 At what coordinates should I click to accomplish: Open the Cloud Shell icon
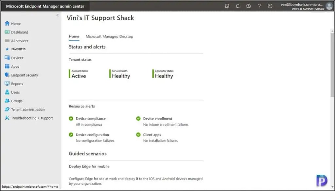click(227, 6)
